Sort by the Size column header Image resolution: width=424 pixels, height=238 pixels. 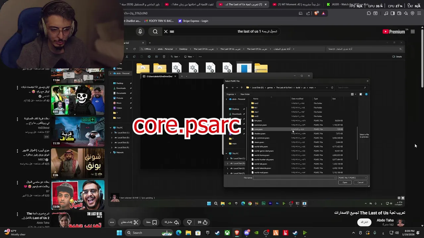[334, 99]
